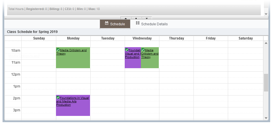Click the panel splitter down arrow
273x125 pixels.
[x=147, y=18]
